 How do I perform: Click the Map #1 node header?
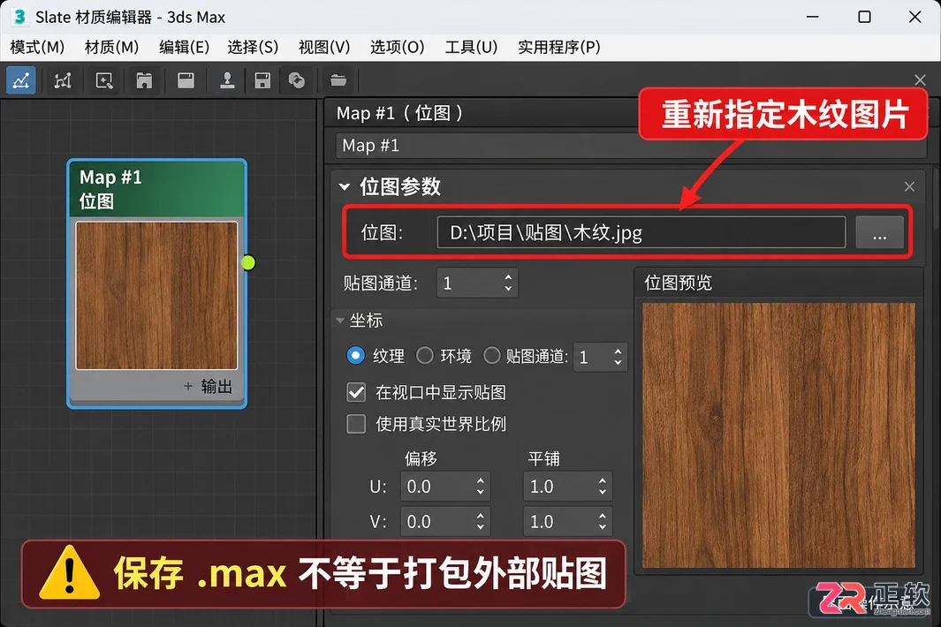coord(157,188)
